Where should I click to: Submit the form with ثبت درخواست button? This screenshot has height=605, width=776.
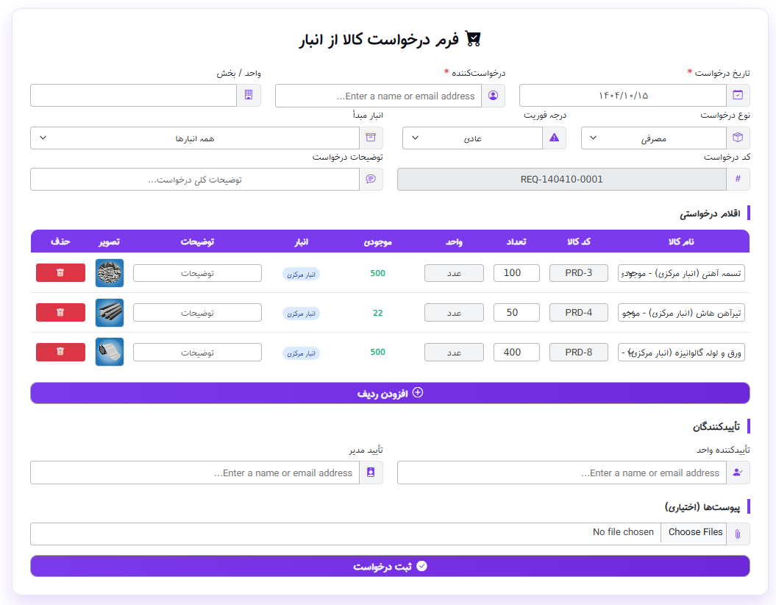click(390, 566)
